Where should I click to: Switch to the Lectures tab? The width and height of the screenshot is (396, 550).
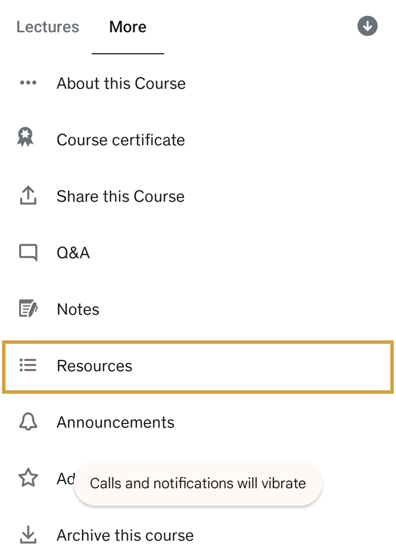[48, 27]
